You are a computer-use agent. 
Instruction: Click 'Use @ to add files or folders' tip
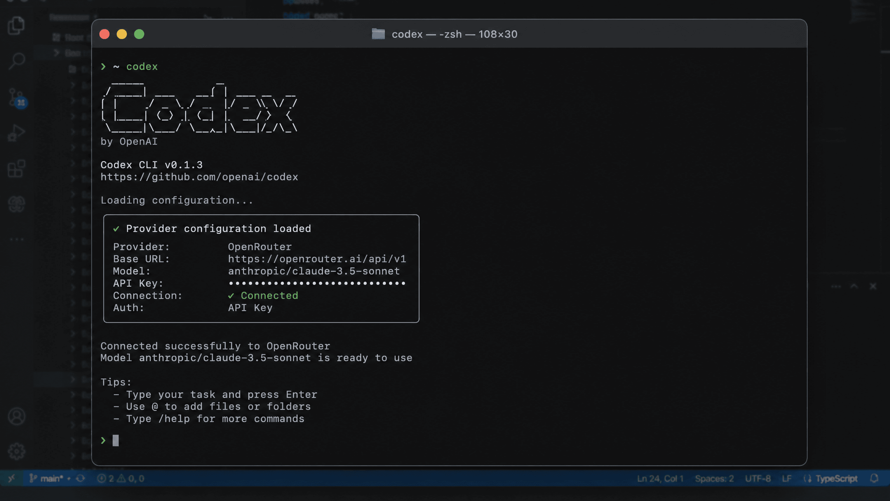pyautogui.click(x=218, y=406)
